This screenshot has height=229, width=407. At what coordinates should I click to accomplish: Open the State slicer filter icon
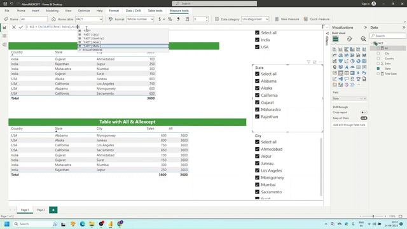click(x=308, y=62)
